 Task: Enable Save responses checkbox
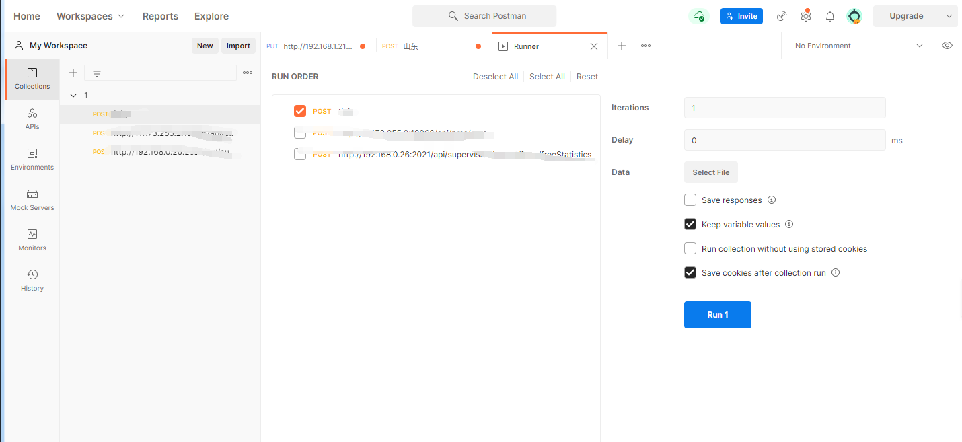pyautogui.click(x=690, y=200)
